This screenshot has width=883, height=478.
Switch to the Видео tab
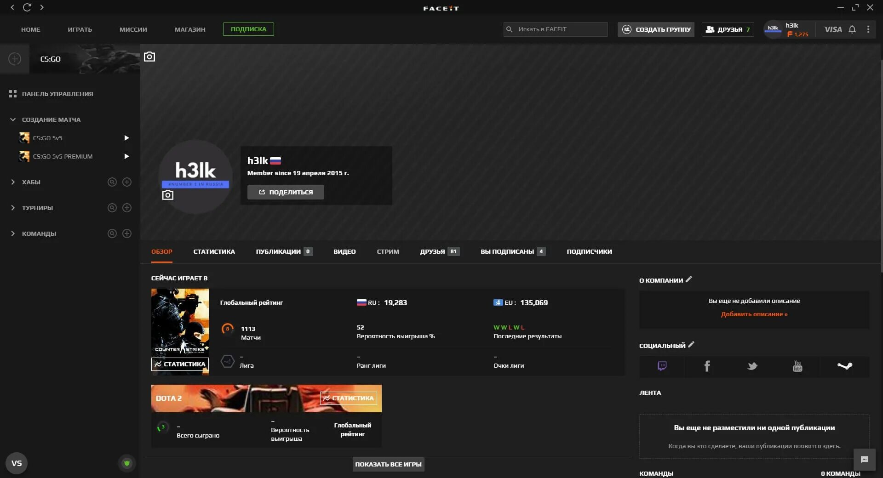[x=344, y=251]
